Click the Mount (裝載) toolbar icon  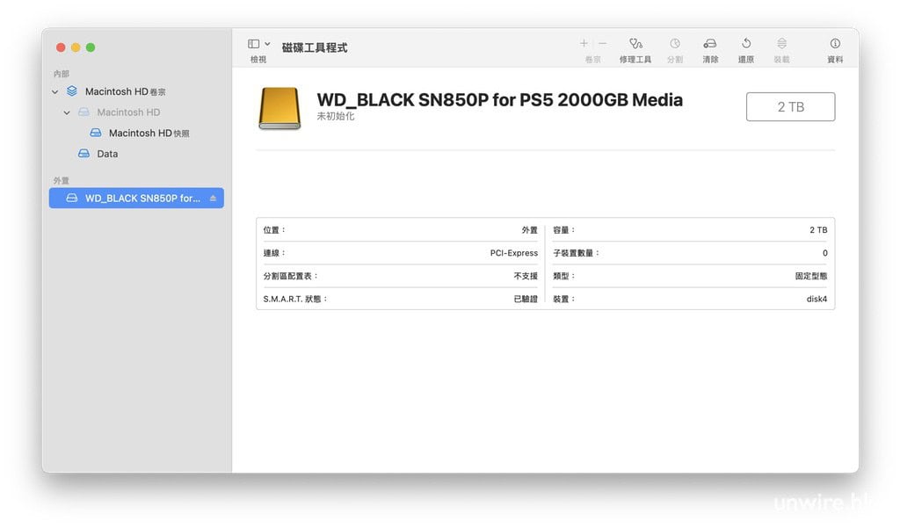tap(781, 44)
